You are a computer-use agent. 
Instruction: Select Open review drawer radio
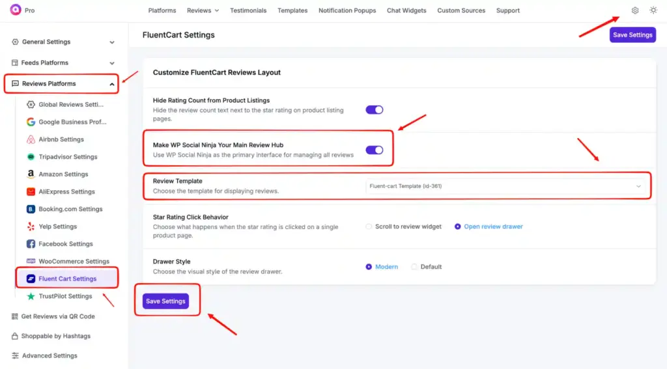tap(457, 226)
